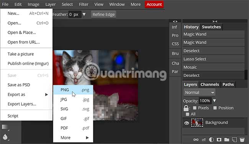Open the File menu
Screen dimensions: 249x144
(x=5, y=4)
